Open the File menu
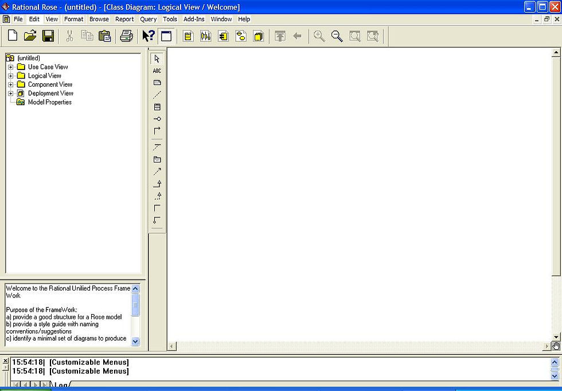 pyautogui.click(x=18, y=20)
